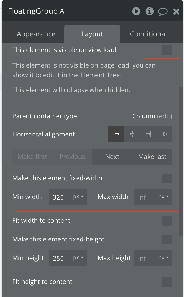The height and width of the screenshot is (297, 184).
Task: Switch to the Appearance tab
Action: coord(36,34)
